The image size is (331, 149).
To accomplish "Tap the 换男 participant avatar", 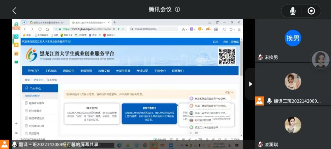I will pos(293,38).
